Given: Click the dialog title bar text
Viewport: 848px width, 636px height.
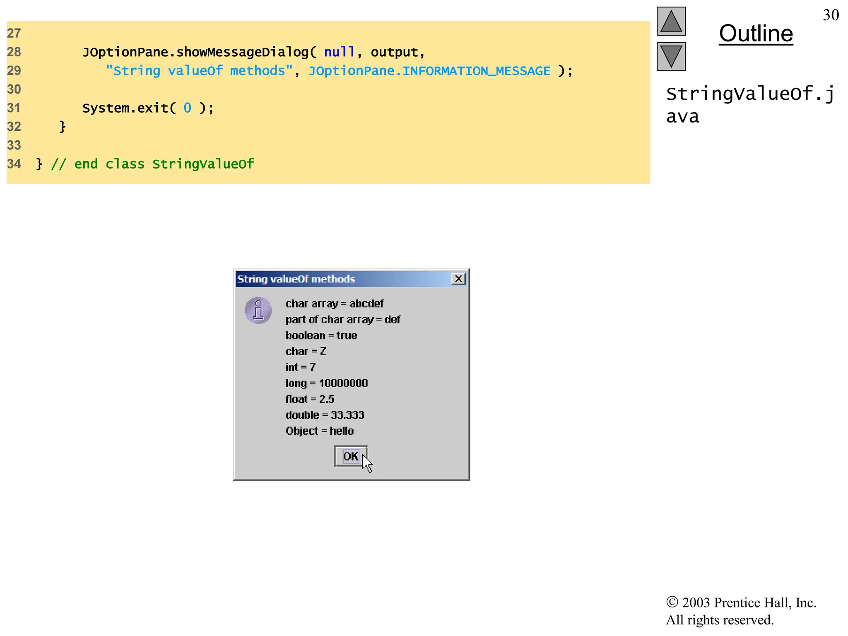Looking at the screenshot, I should tap(296, 279).
